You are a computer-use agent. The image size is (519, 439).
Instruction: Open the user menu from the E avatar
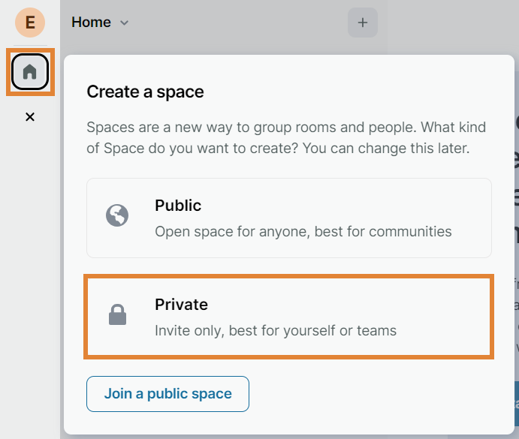30,23
